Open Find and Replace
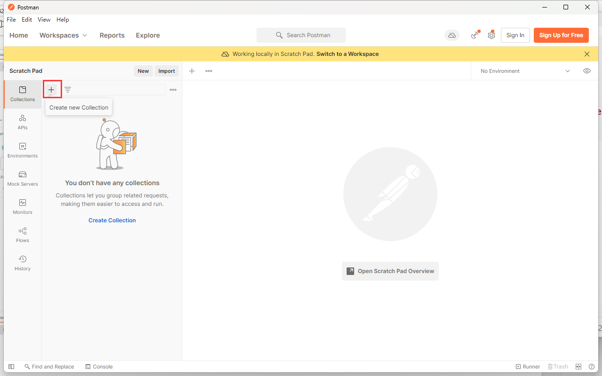The height and width of the screenshot is (376, 602). (x=49, y=367)
